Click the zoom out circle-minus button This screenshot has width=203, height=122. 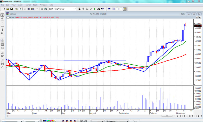click(x=190, y=116)
